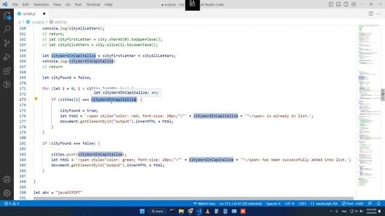Open the View menu
This screenshot has height=216, width=385.
pos(57,4)
